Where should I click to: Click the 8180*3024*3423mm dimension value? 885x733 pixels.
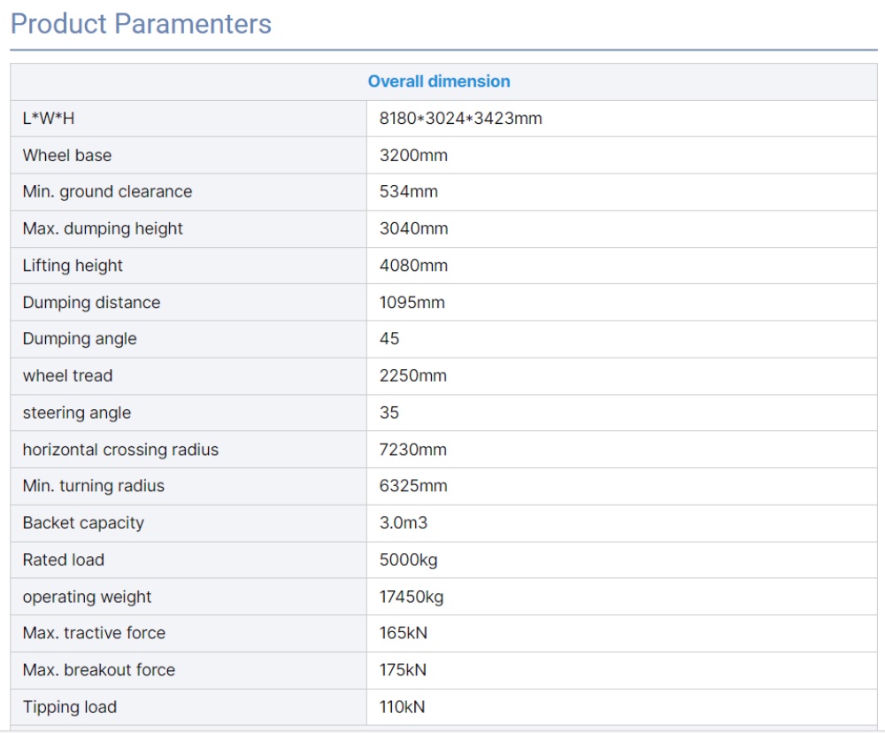point(460,119)
